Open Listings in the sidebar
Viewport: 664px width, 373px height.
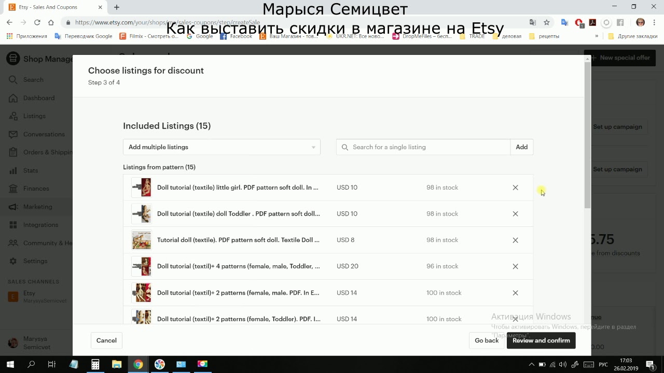[34, 116]
